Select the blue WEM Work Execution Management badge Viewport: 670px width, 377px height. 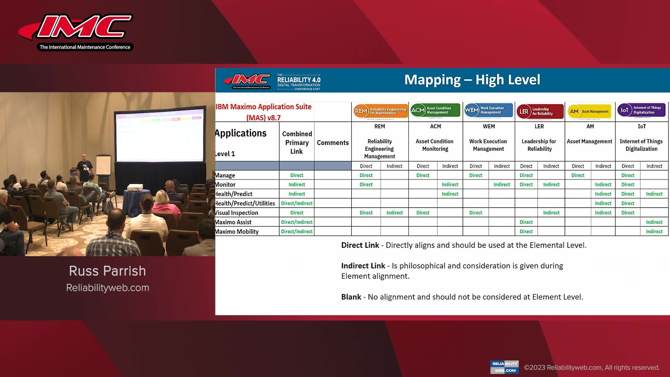coord(488,110)
